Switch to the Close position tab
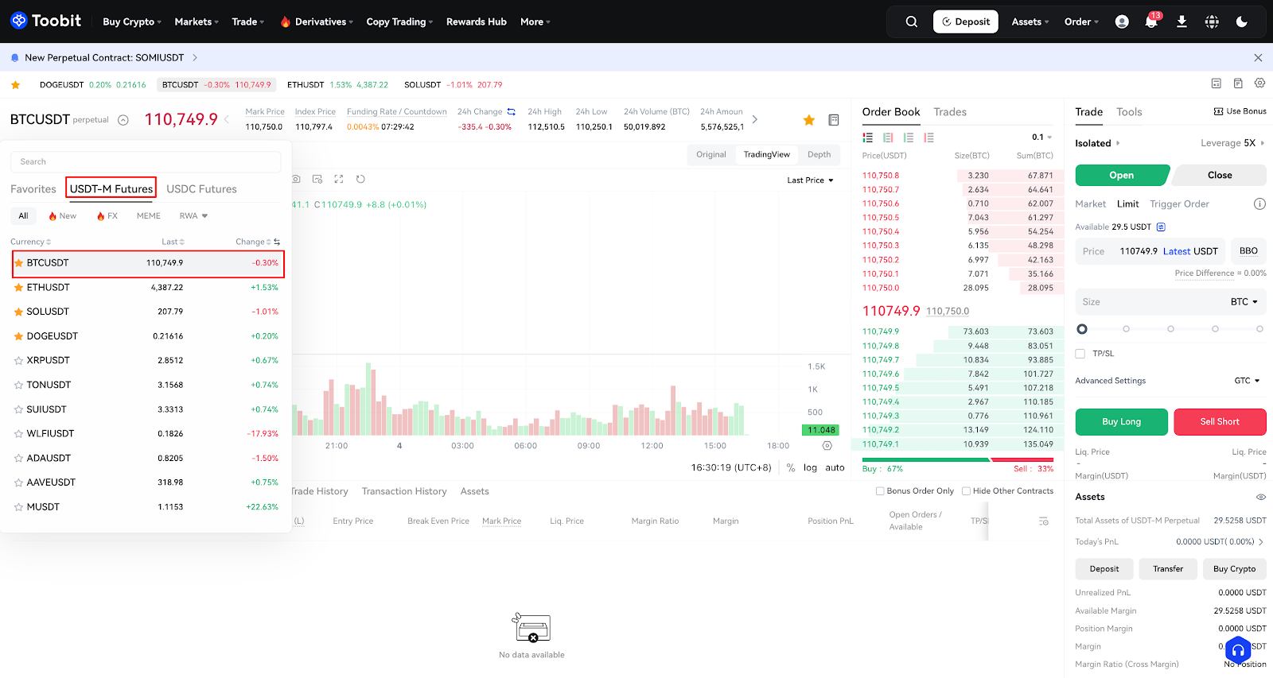Image resolution: width=1273 pixels, height=678 pixels. [x=1220, y=175]
